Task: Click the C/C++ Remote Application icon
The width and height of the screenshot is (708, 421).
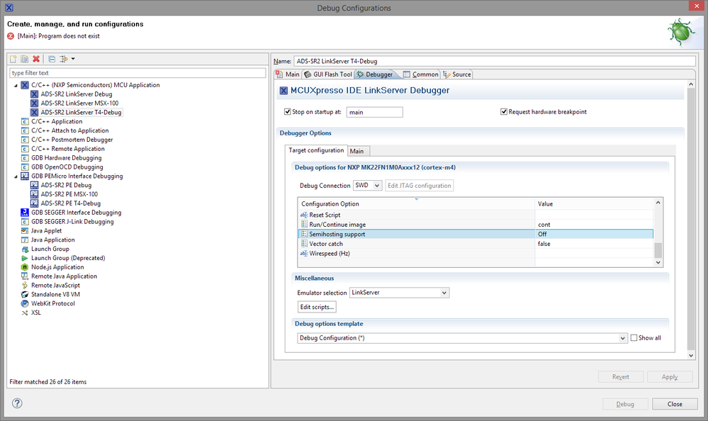Action: click(25, 149)
